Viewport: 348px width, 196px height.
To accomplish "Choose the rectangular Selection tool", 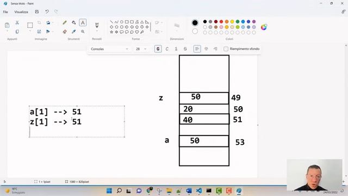I will point(30,25).
